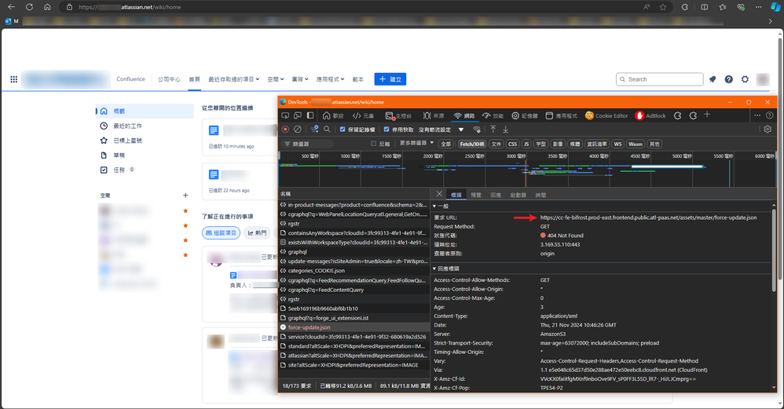This screenshot has height=409, width=784.
Task: Click the 建立 create button
Action: (390, 79)
